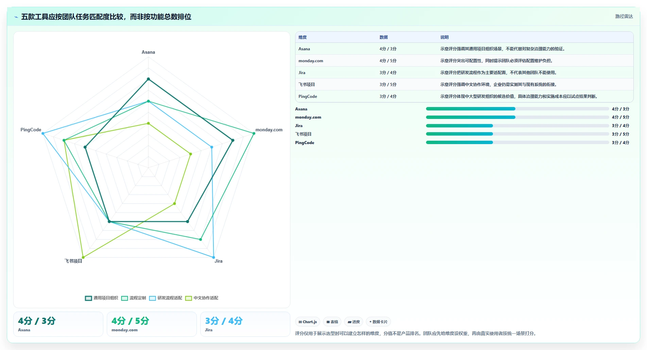Click the 3分 / 5分 value in the table
This screenshot has width=647, height=350.
[388, 85]
